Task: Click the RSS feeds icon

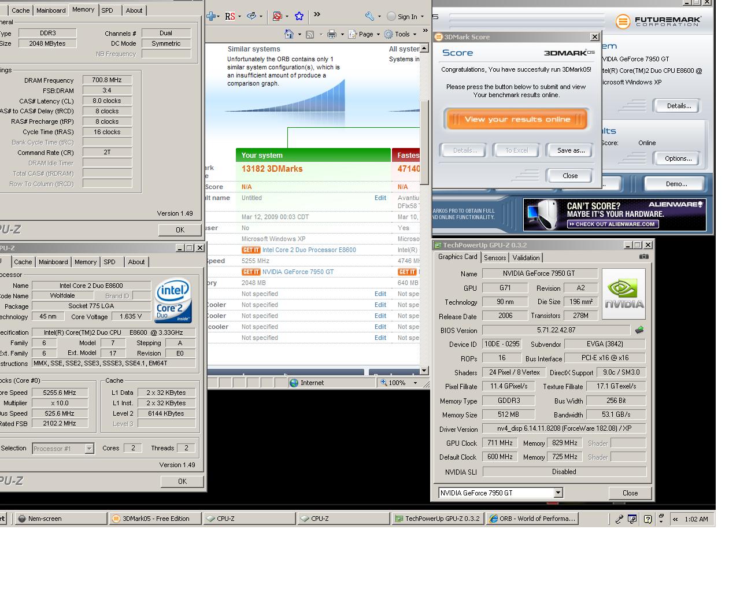Action: click(310, 34)
